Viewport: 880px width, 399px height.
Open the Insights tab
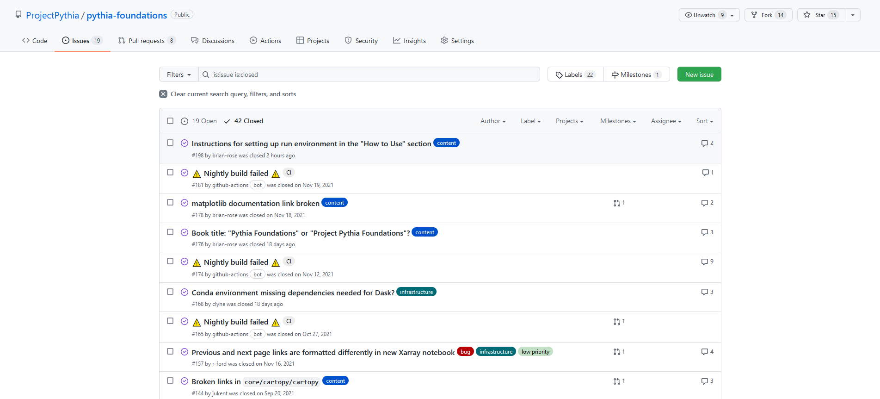[x=409, y=41]
